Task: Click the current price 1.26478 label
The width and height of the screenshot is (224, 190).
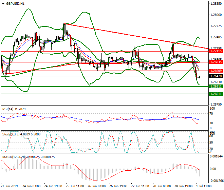Action: (x=216, y=76)
